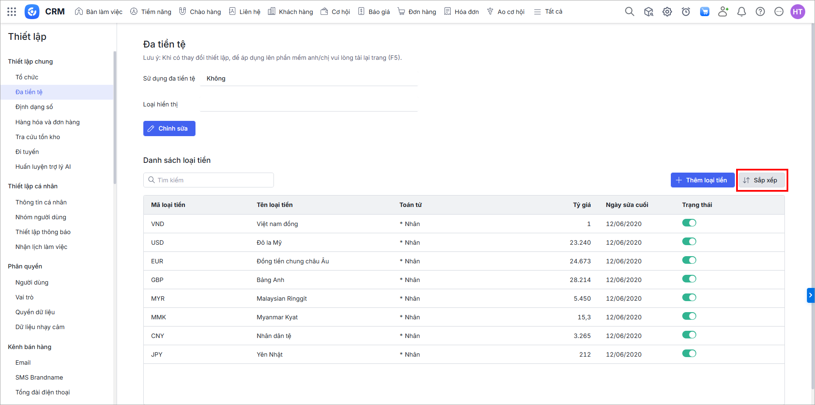Open the HT user avatar
Viewport: 815px width, 405px height.
click(798, 12)
